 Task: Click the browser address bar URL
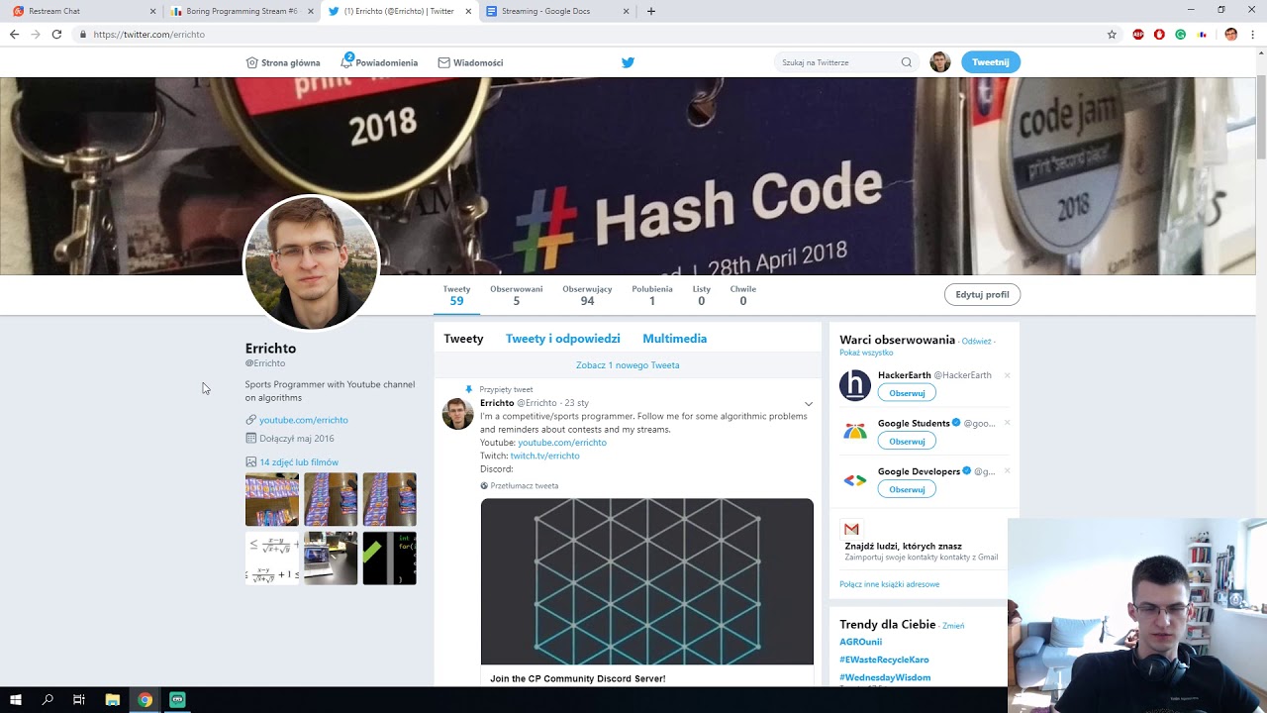(x=148, y=34)
